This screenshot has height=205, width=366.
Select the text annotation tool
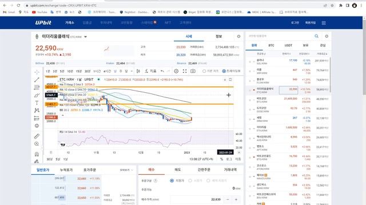(37, 102)
